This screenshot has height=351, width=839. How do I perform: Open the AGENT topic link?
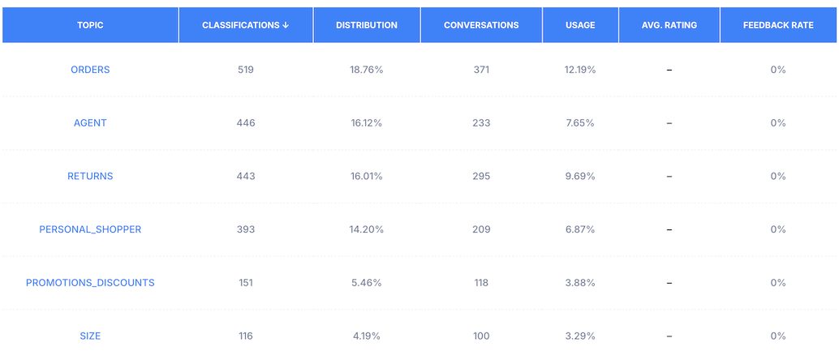pyautogui.click(x=90, y=123)
